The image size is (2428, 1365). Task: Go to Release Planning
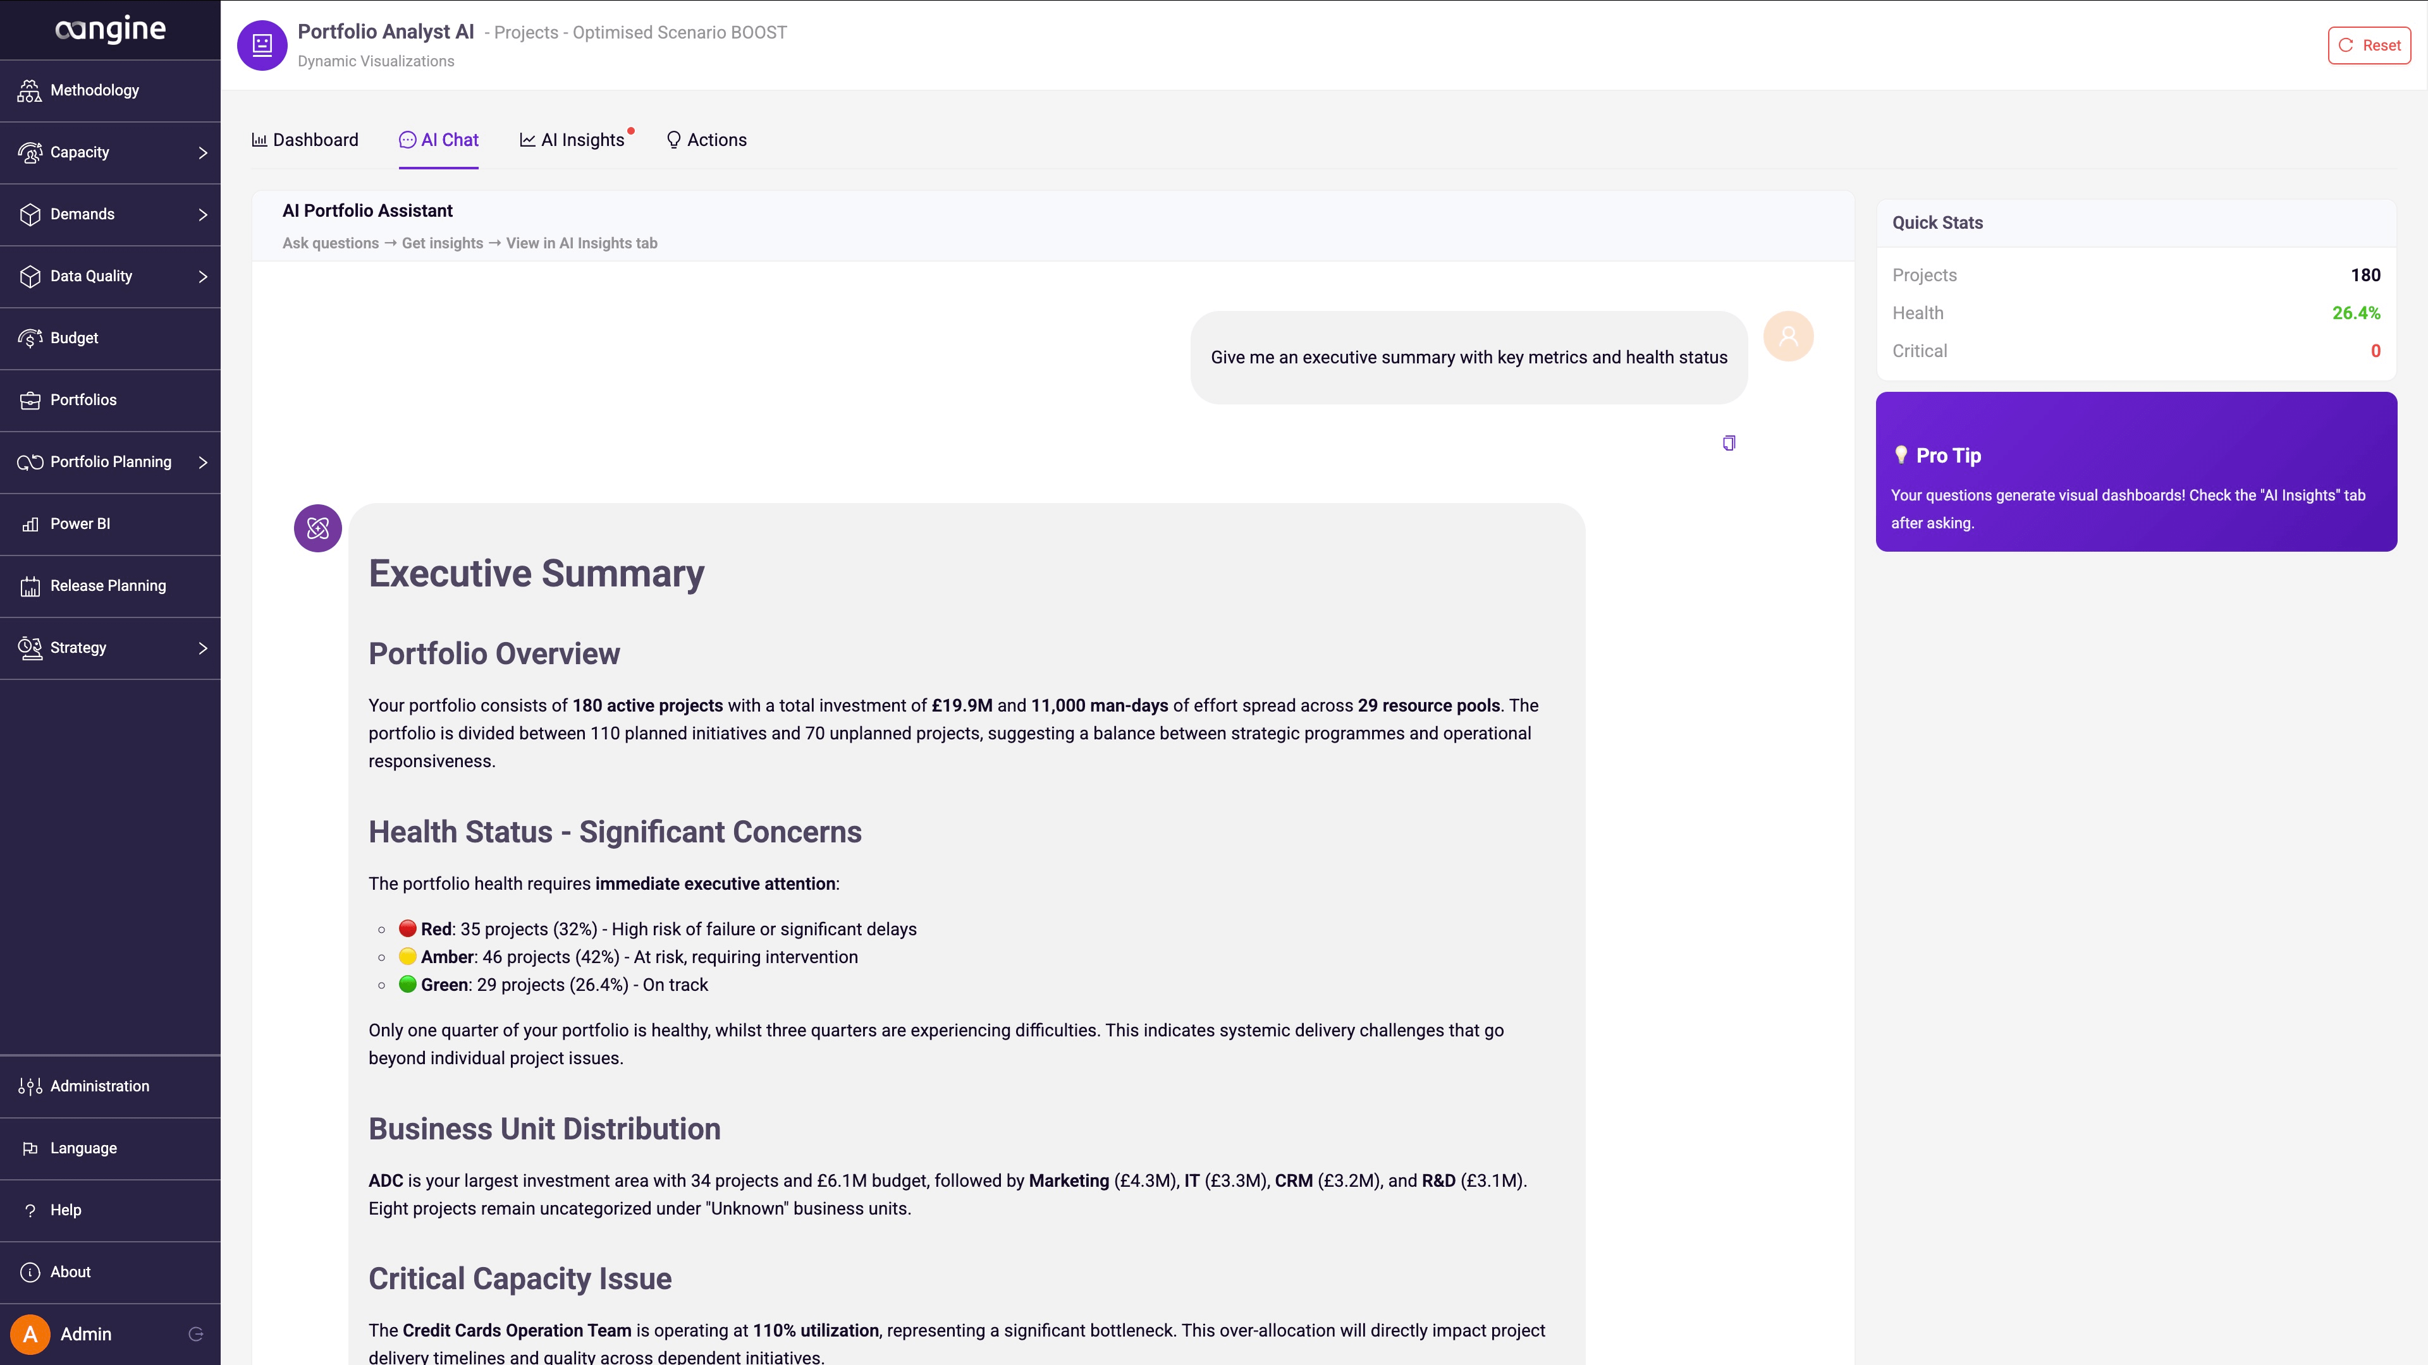click(x=110, y=586)
